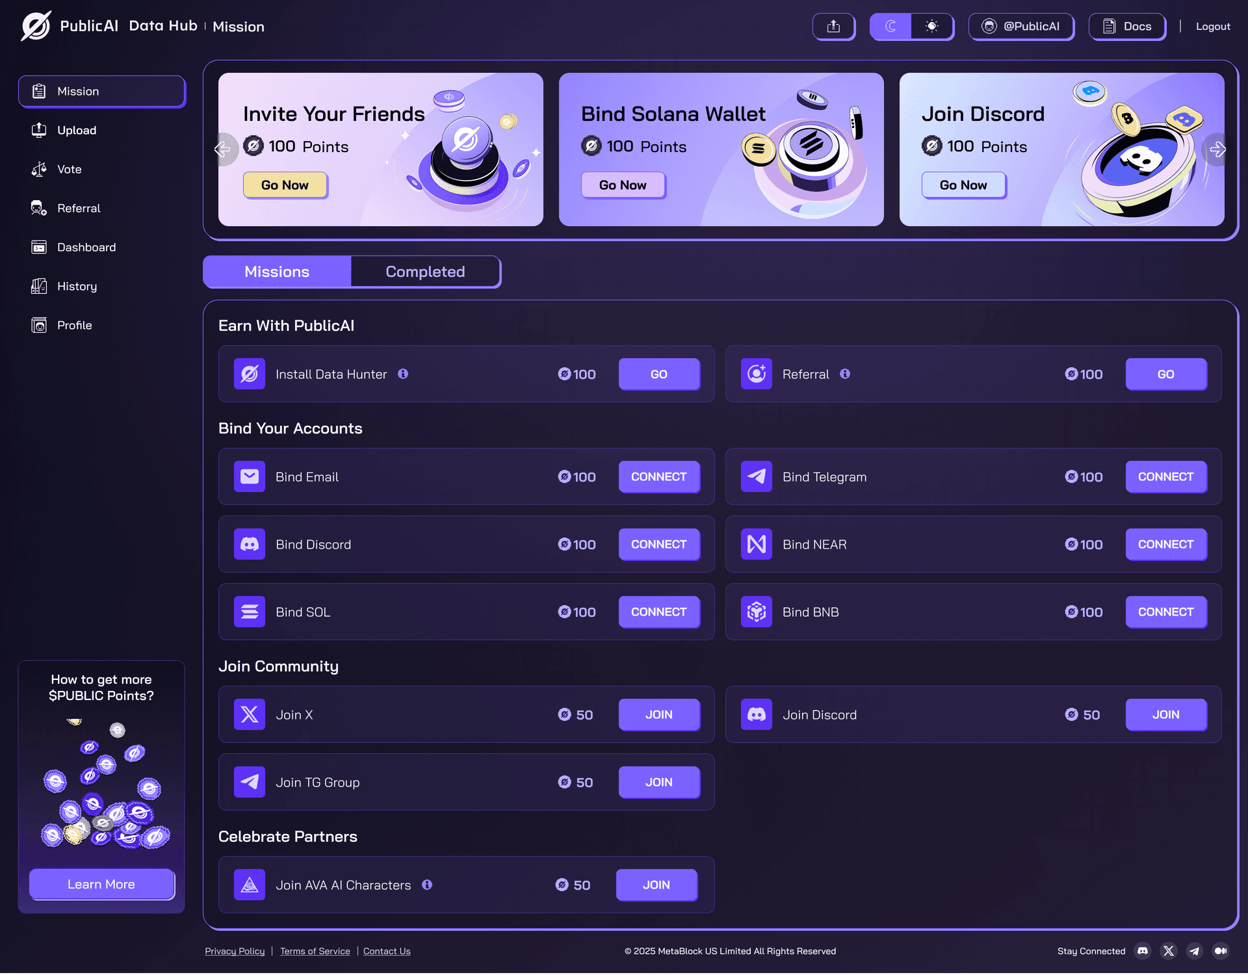Click Learn More under $PUBLIC Points
This screenshot has height=975, width=1248.
click(x=101, y=884)
